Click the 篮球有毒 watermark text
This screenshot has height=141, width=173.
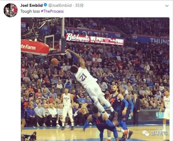pyautogui.click(x=159, y=133)
